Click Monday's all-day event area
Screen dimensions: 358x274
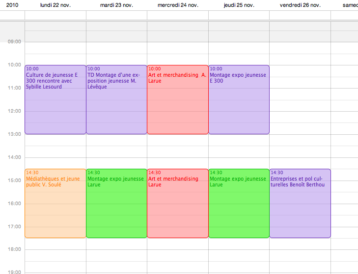coord(55,15)
